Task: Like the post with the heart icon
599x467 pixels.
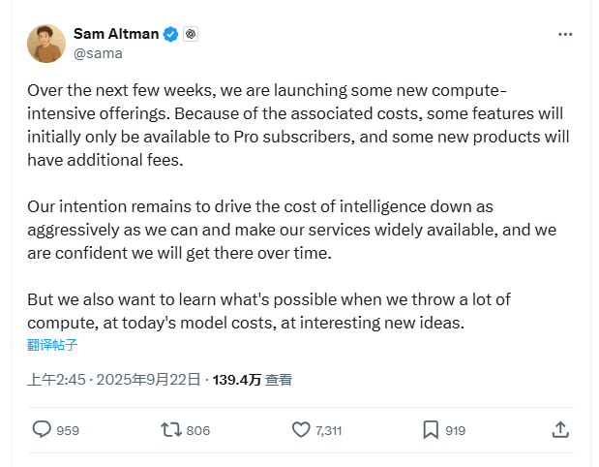Action: [x=301, y=430]
